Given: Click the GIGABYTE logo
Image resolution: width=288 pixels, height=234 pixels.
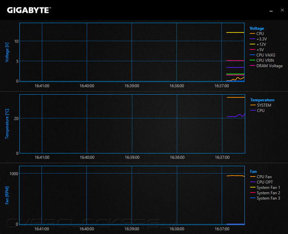Looking at the screenshot, I should click(29, 10).
